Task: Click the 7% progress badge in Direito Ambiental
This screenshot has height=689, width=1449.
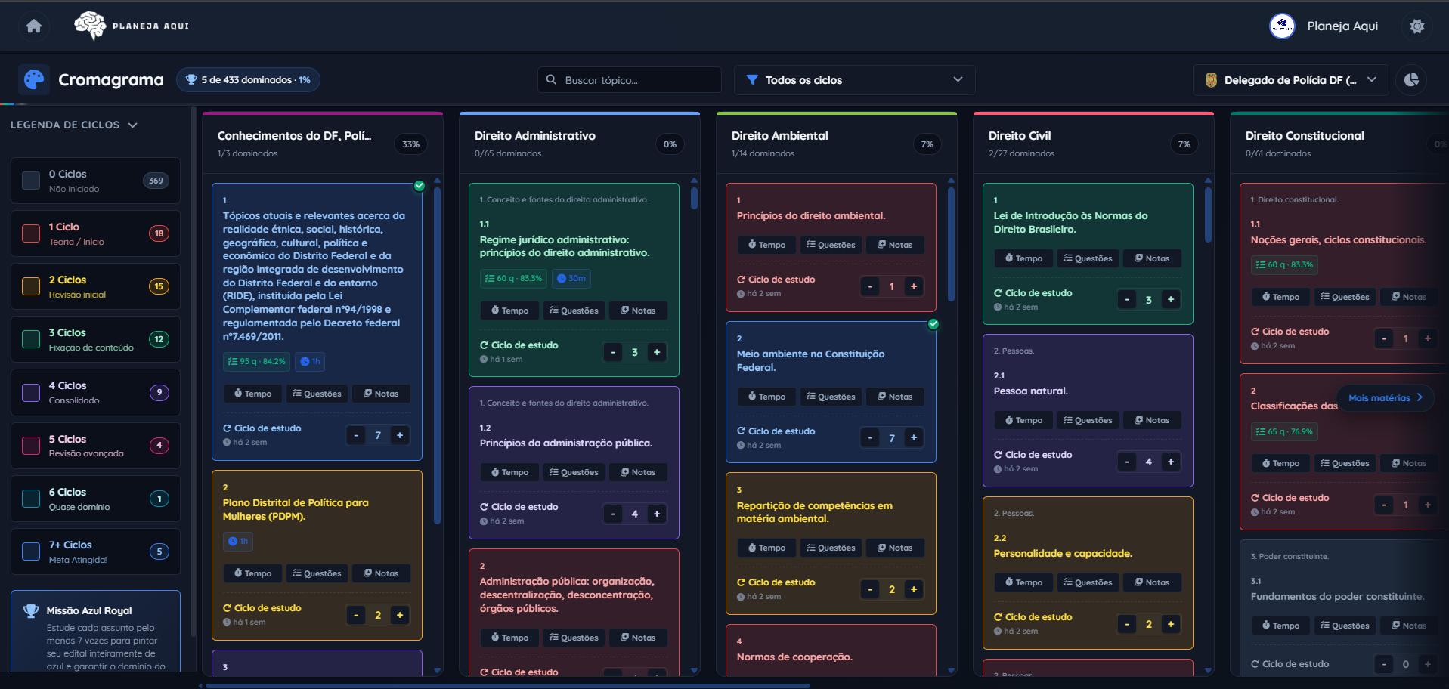Action: click(x=927, y=144)
